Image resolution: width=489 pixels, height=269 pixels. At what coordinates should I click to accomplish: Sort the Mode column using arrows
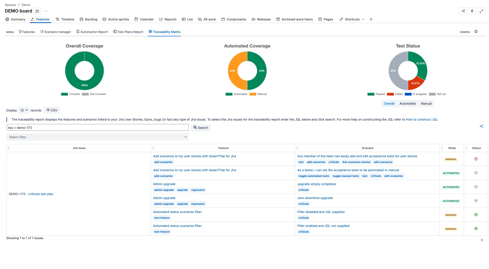[x=442, y=148]
